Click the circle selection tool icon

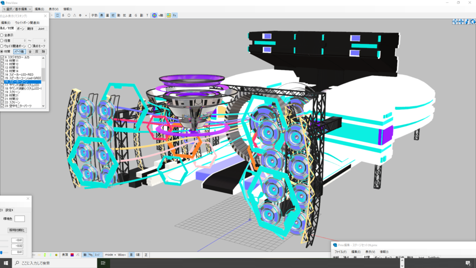pyautogui.click(x=69, y=16)
